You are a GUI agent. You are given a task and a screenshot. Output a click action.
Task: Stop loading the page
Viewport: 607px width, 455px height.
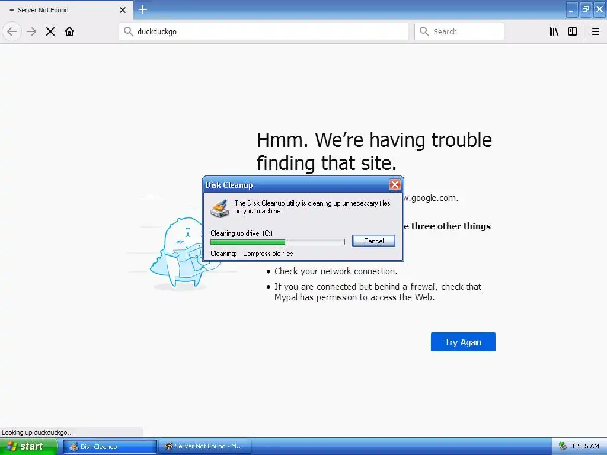click(50, 31)
